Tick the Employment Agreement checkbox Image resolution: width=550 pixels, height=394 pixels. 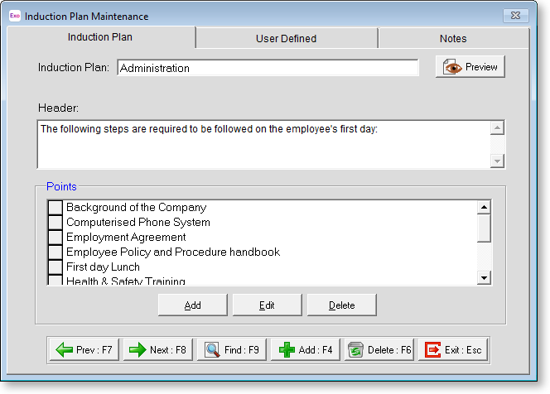pyautogui.click(x=55, y=238)
